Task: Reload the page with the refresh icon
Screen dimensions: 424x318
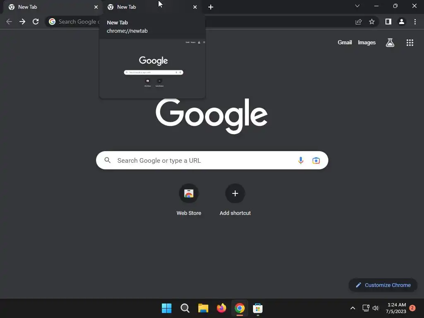Action: point(36,22)
